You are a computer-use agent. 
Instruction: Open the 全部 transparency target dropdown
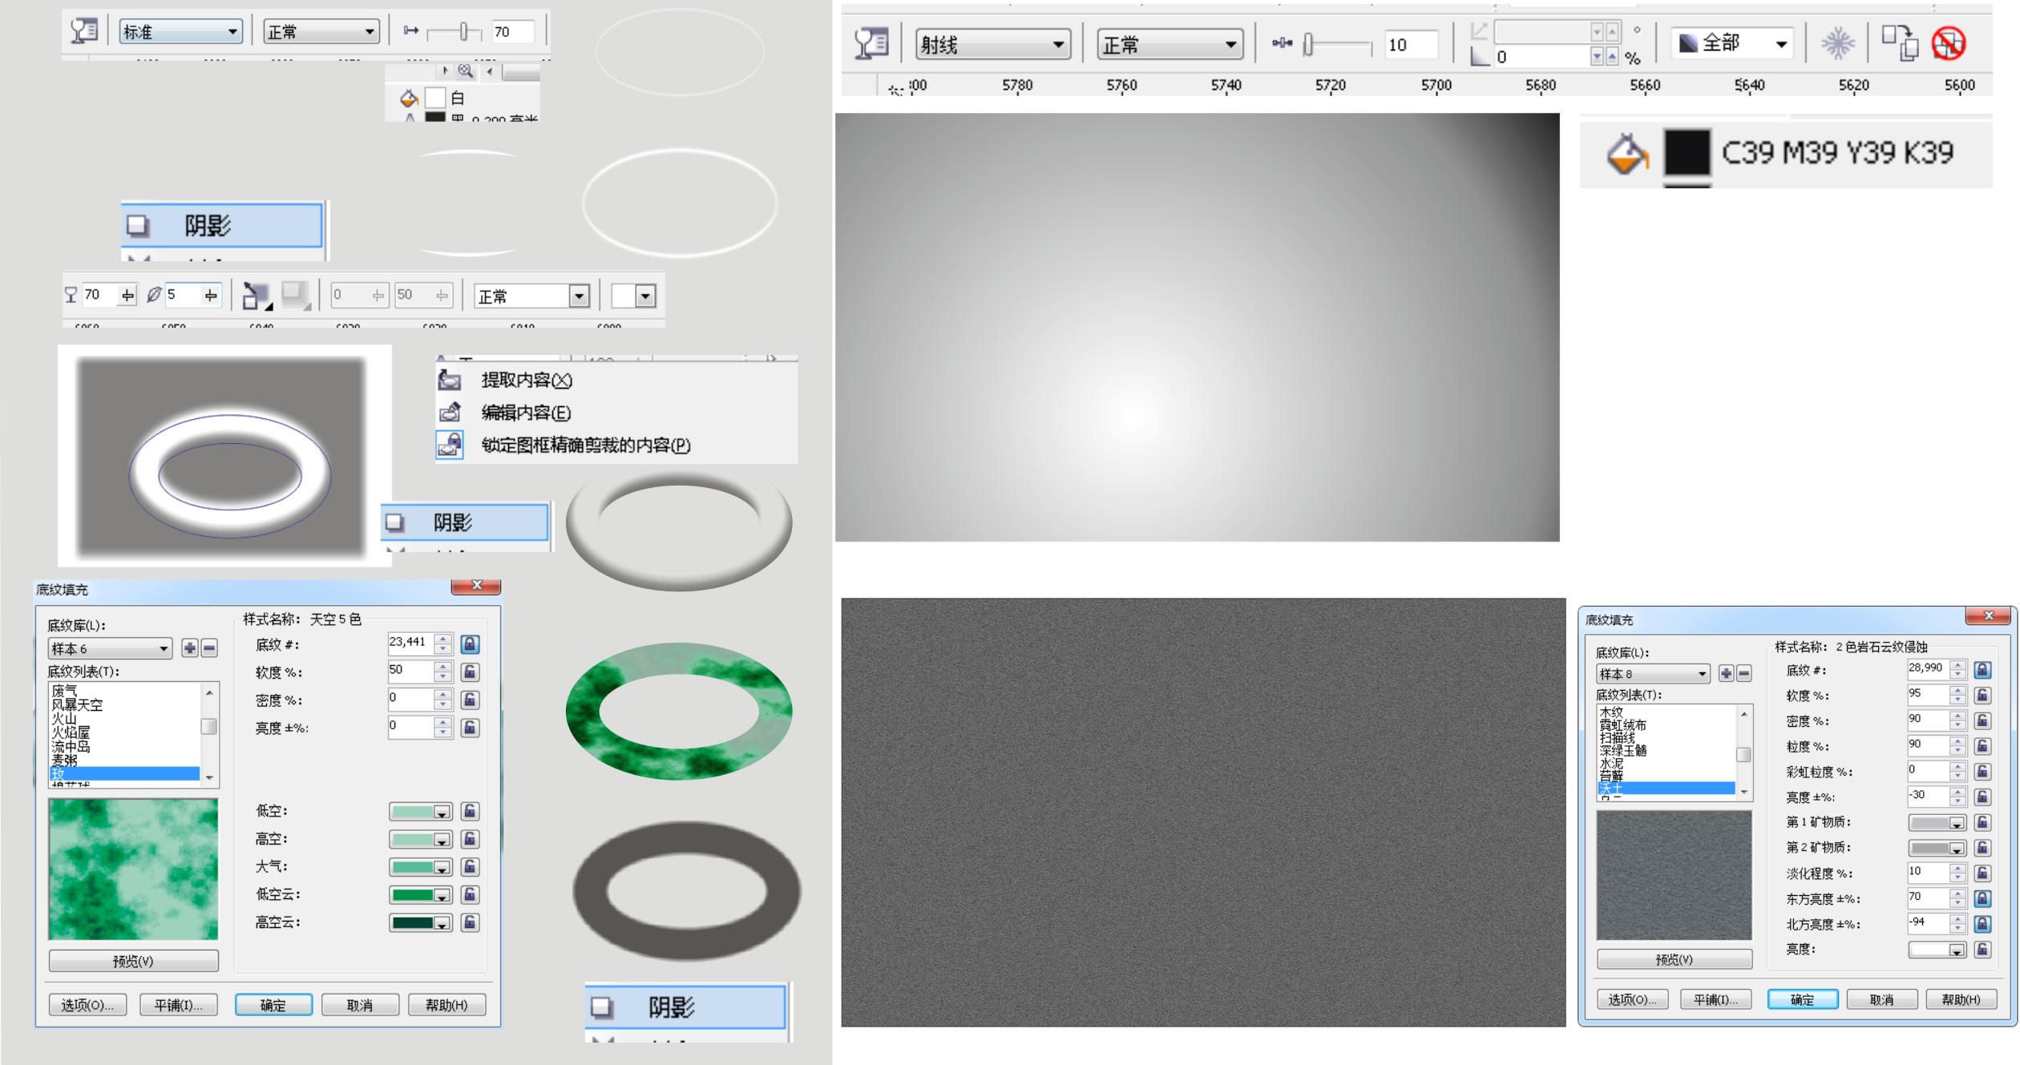pos(1781,44)
